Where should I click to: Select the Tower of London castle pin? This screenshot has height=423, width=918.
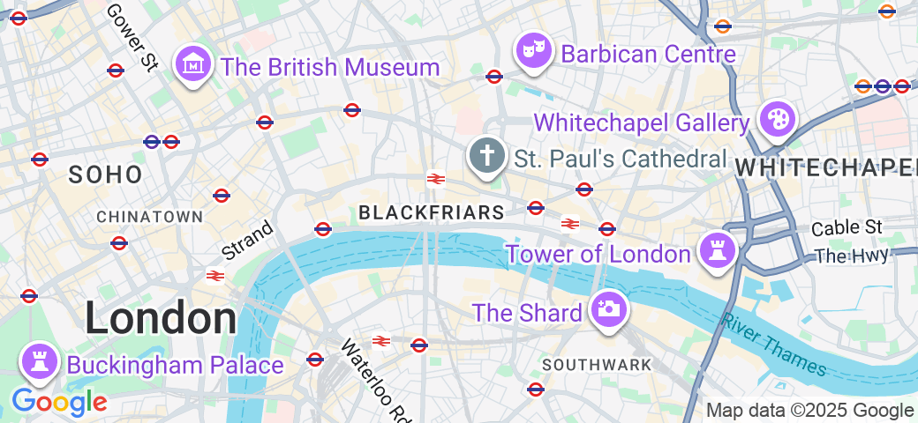pyautogui.click(x=718, y=252)
